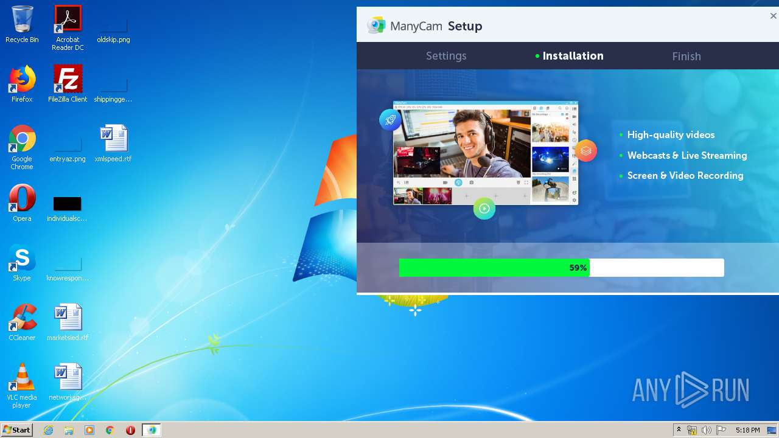Select the marketsled.rtf document icon

[x=68, y=322]
